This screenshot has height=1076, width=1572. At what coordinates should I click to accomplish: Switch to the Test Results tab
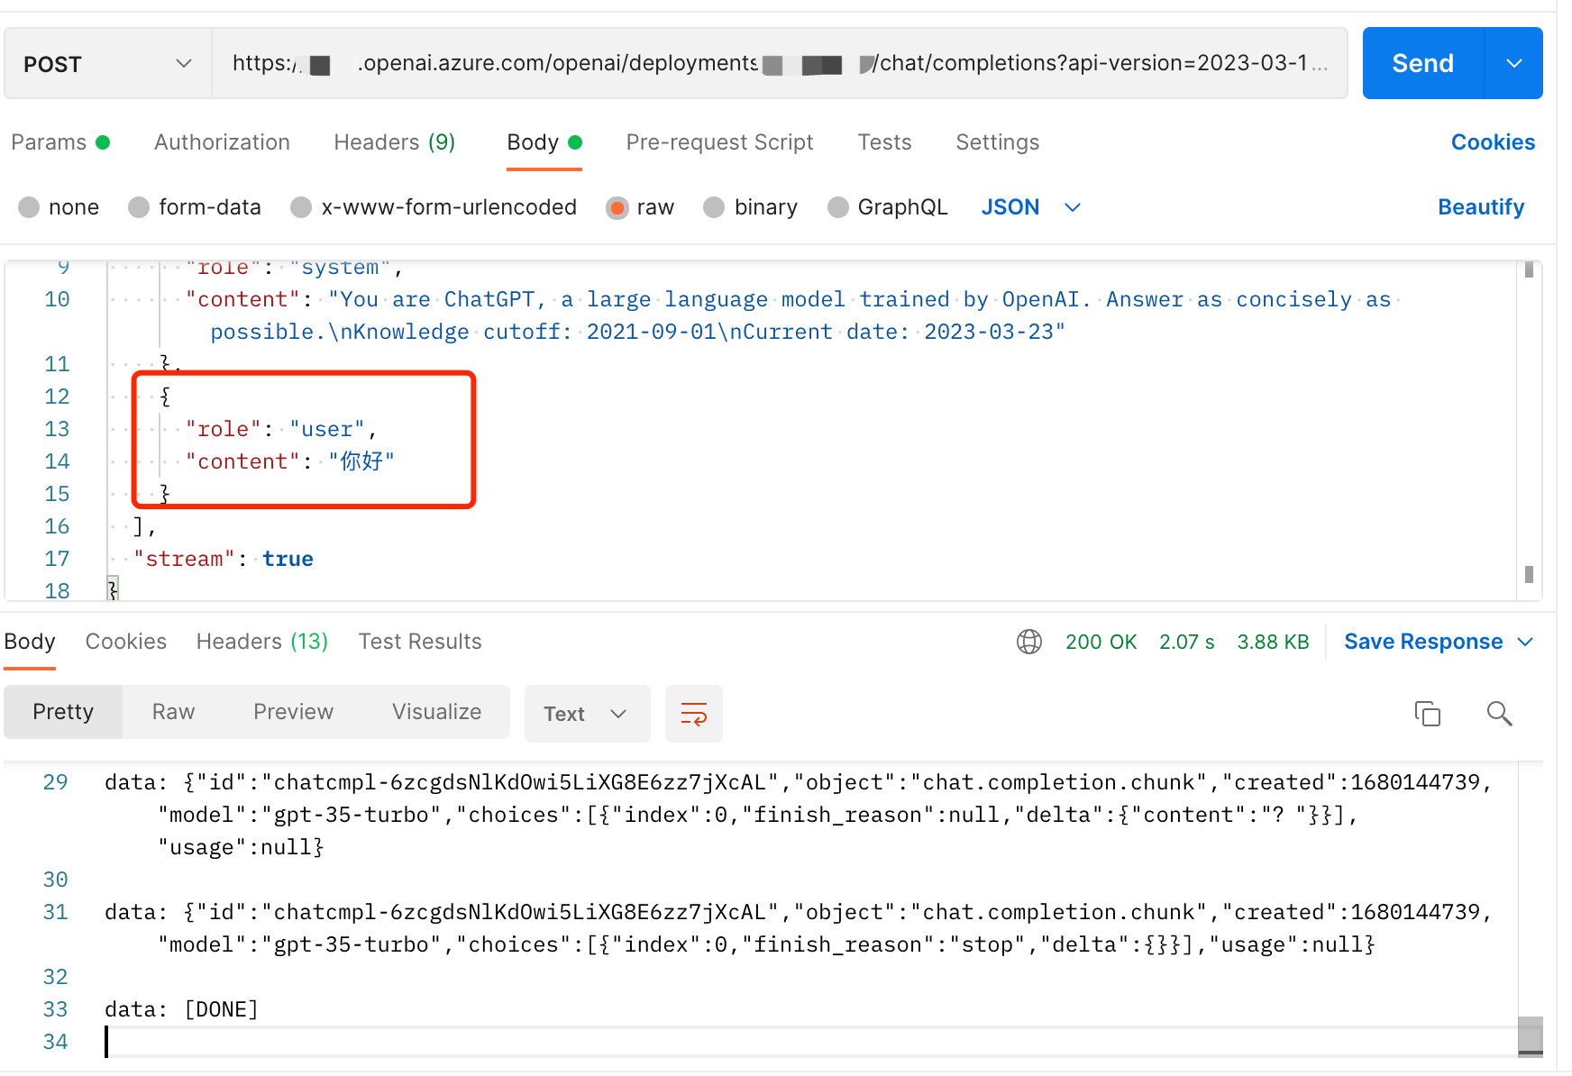pyautogui.click(x=420, y=642)
